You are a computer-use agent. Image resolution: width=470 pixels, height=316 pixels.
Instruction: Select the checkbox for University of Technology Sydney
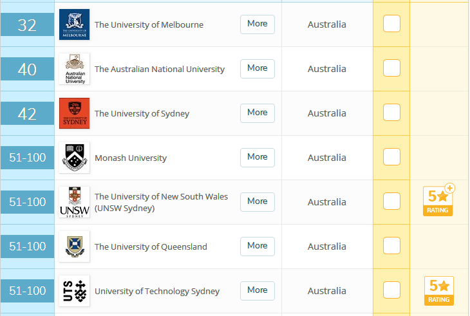coord(391,290)
